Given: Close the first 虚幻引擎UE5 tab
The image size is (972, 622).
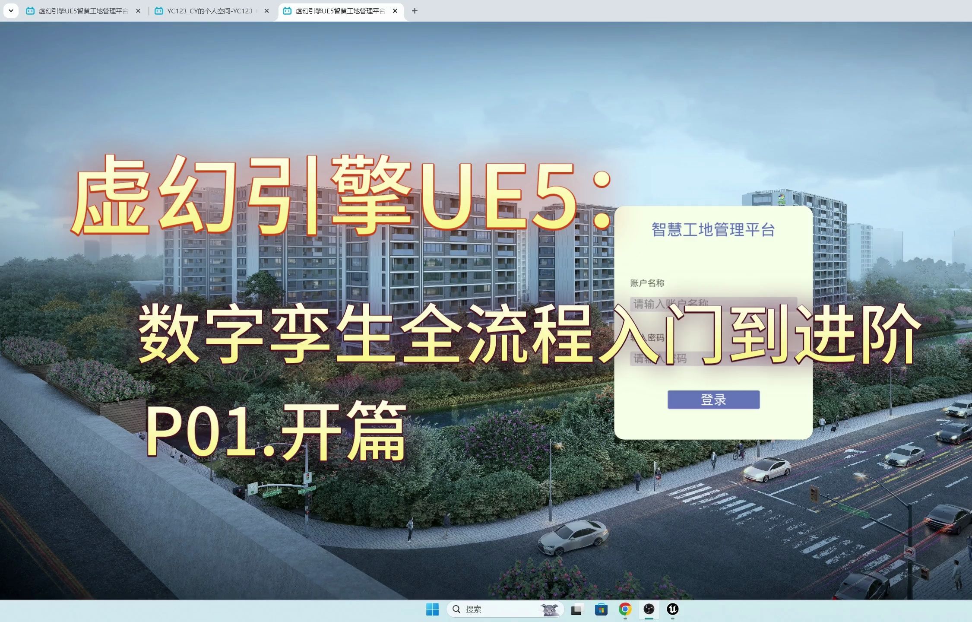Looking at the screenshot, I should tap(138, 11).
